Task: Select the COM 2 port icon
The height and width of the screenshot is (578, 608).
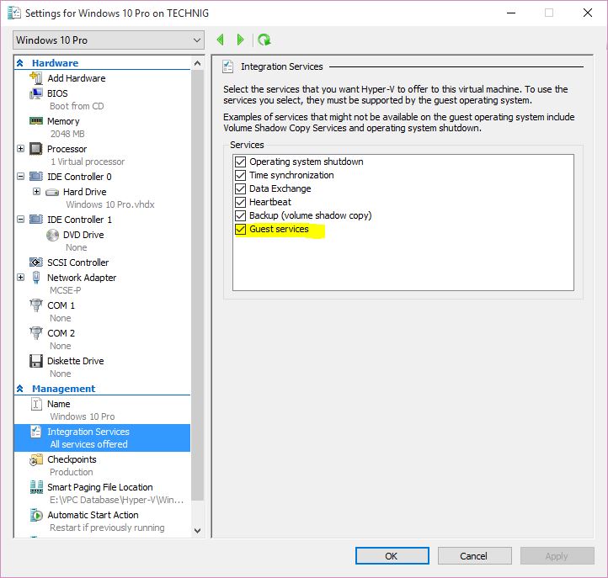Action: [x=36, y=333]
